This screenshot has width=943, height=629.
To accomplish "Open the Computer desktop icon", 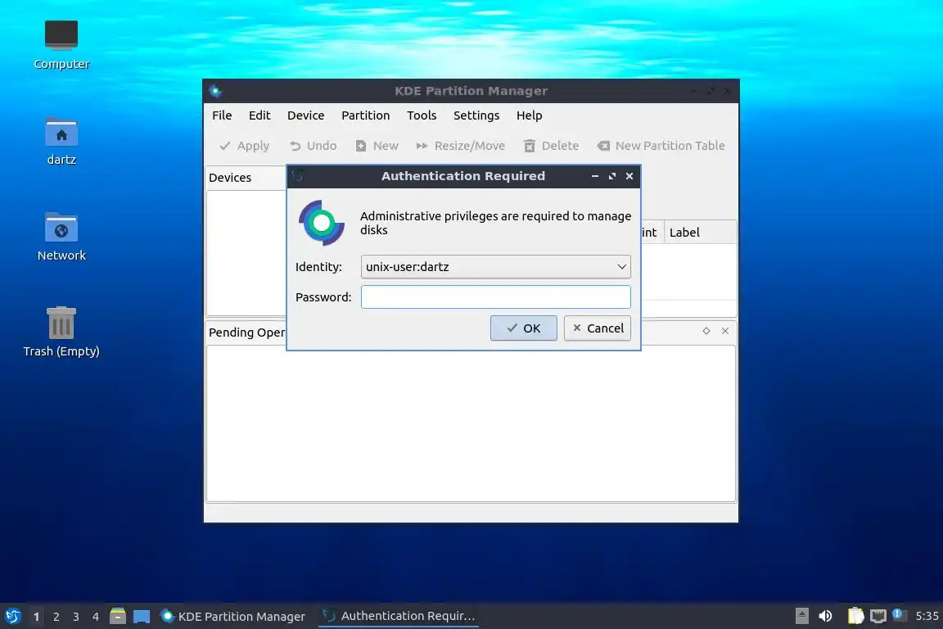I will (61, 45).
